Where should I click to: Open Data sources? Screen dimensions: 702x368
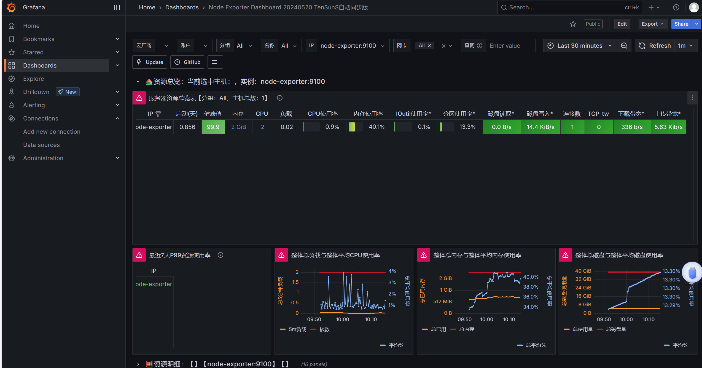point(41,145)
